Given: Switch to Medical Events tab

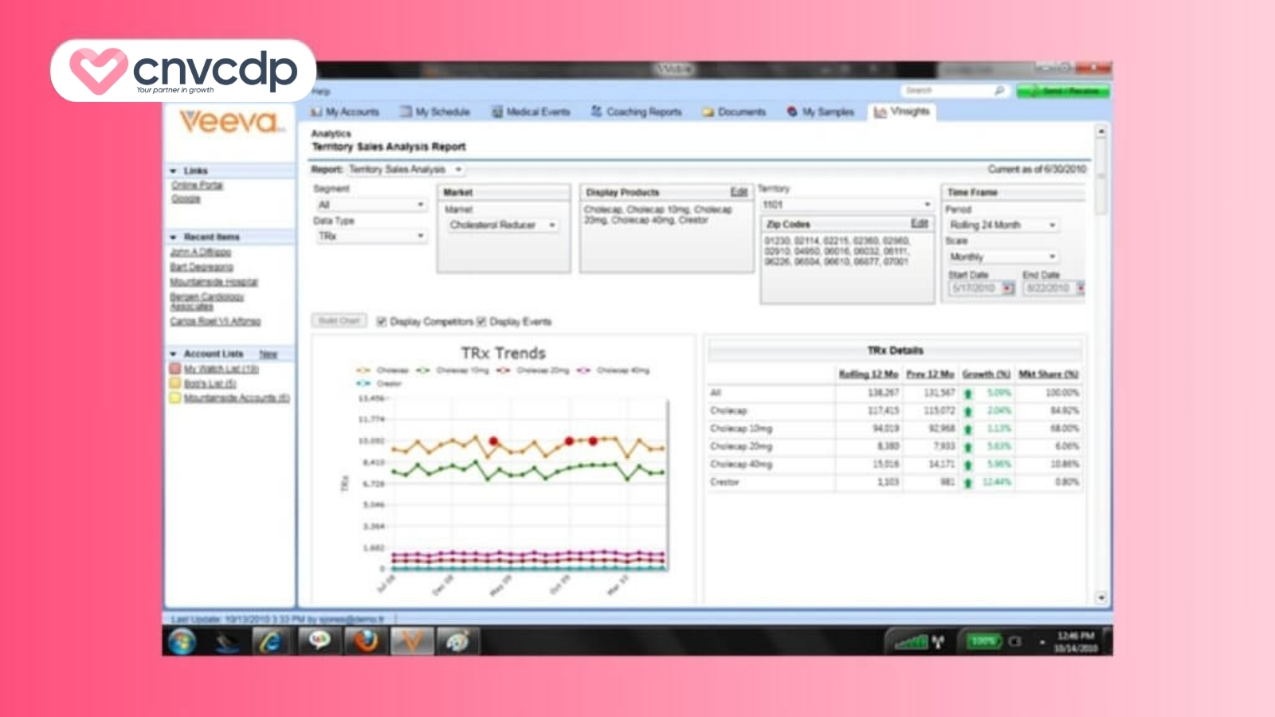Looking at the screenshot, I should (x=531, y=112).
